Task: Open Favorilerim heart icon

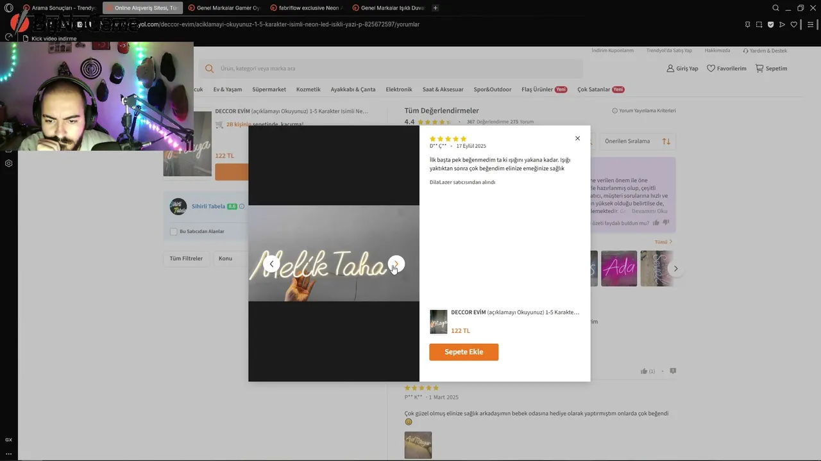Action: coord(711,69)
